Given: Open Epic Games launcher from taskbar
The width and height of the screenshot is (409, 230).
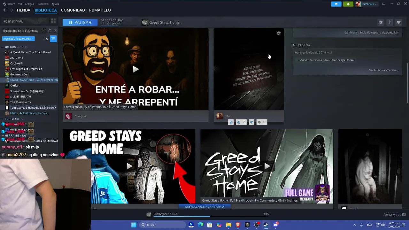Looking at the screenshot, I should (247, 225).
